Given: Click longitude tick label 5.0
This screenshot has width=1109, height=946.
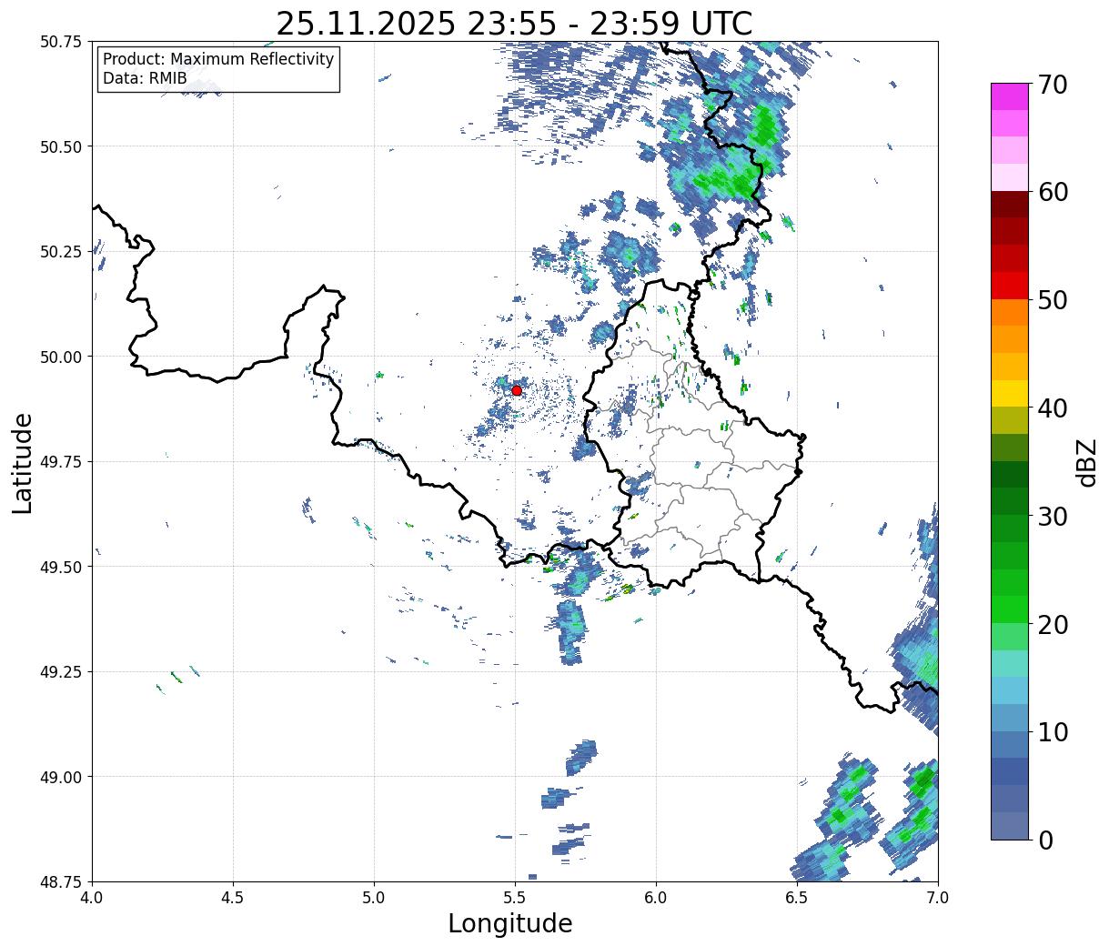Looking at the screenshot, I should 374,898.
